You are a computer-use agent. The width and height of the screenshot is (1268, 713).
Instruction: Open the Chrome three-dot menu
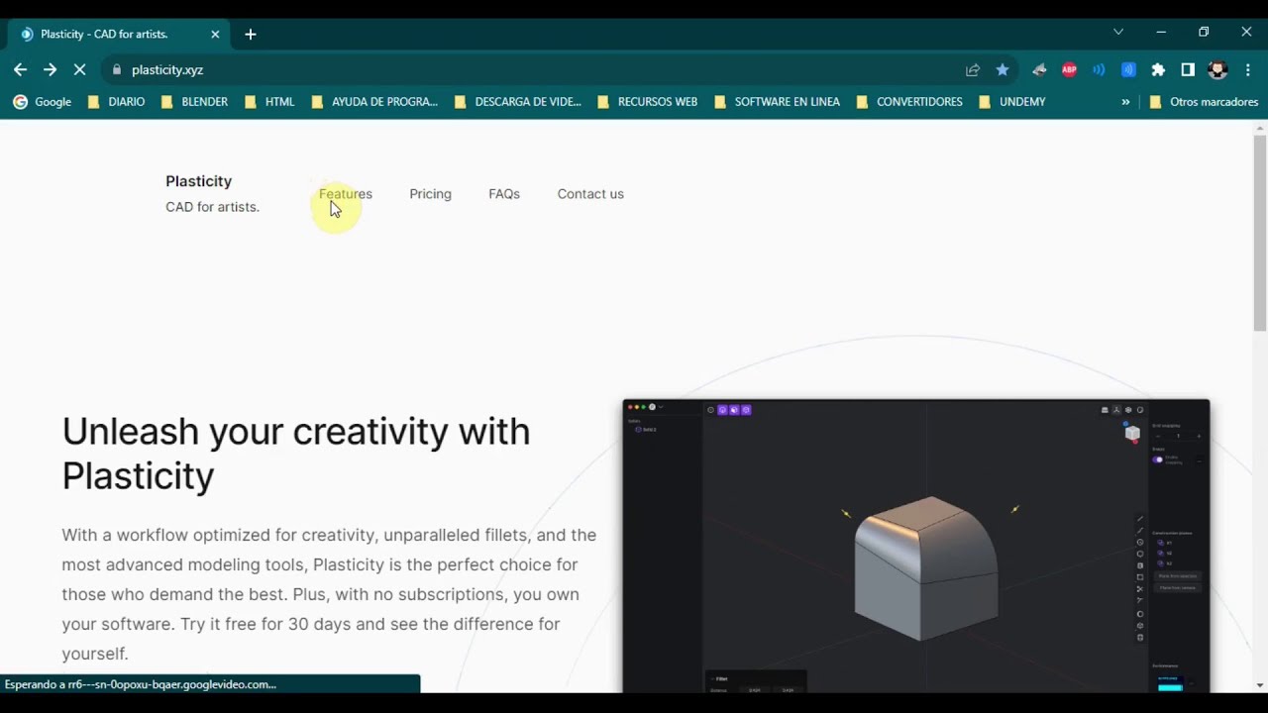(x=1247, y=69)
